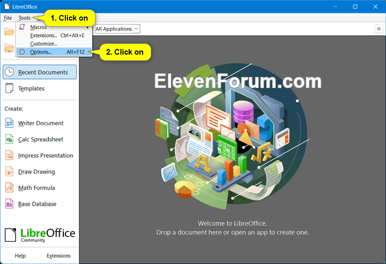
Task: Click the Templates page icon
Action: tap(9, 88)
